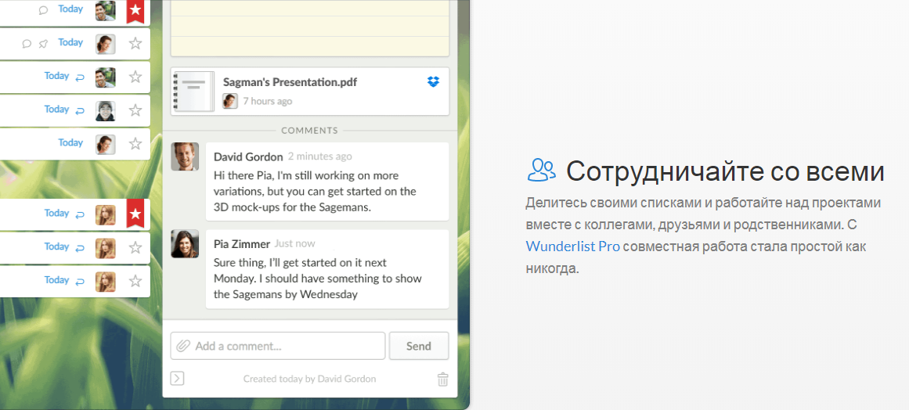Click Today due date in the hat-avatar row

57,109
